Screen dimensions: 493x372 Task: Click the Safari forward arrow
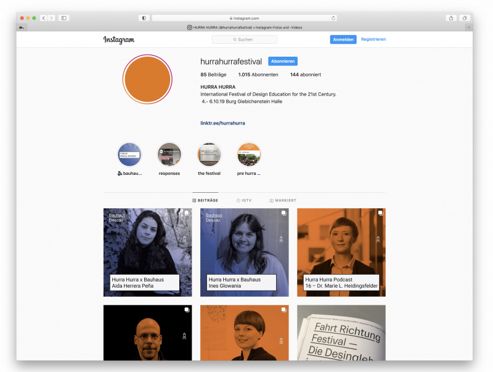[x=51, y=18]
